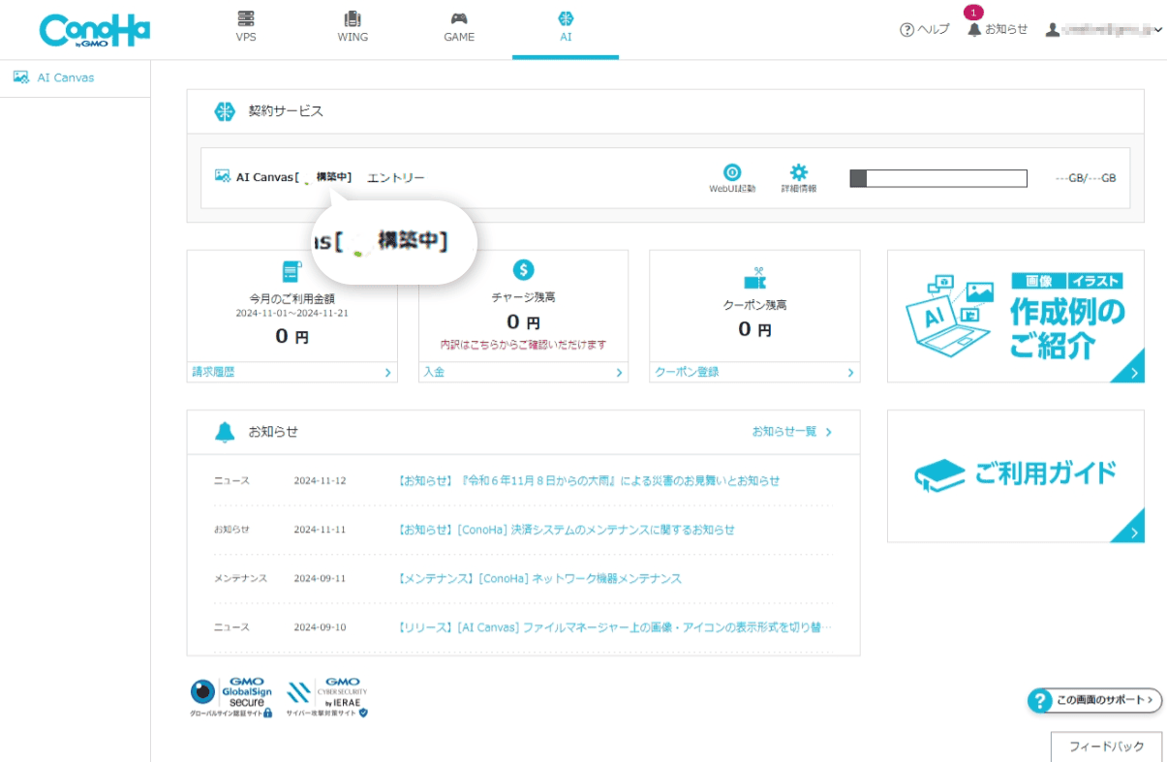Image resolution: width=1167 pixels, height=762 pixels.
Task: Click the ---GB/---GB storage value
Action: point(1085,178)
